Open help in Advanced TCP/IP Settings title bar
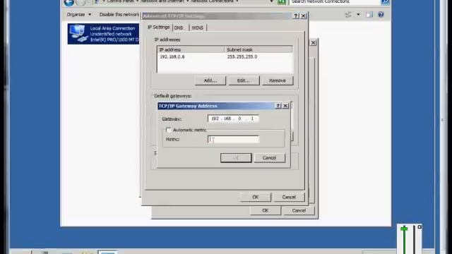 pos(296,16)
